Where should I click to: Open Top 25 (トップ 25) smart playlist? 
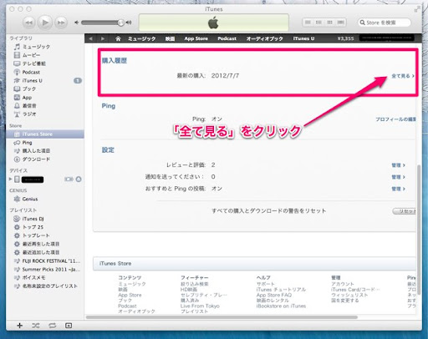pyautogui.click(x=33, y=227)
